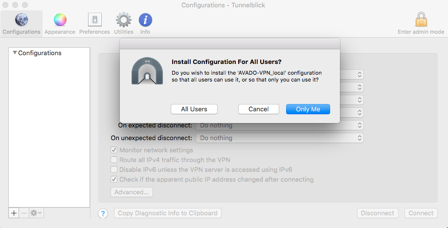The height and width of the screenshot is (228, 448).
Task: Click the plus button to add configuration
Action: tap(14, 213)
